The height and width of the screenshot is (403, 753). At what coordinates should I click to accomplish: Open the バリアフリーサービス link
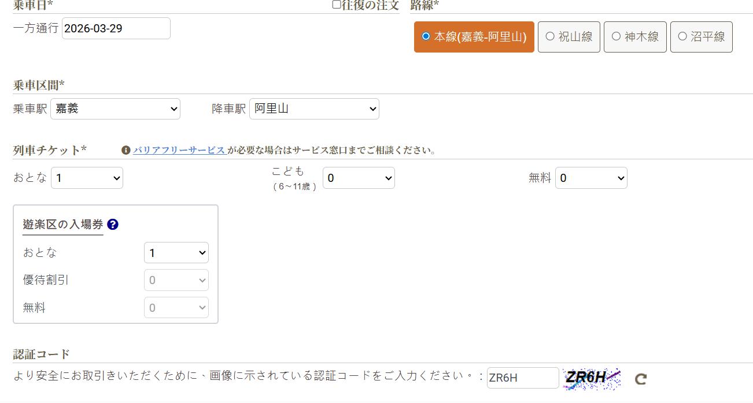pyautogui.click(x=179, y=150)
